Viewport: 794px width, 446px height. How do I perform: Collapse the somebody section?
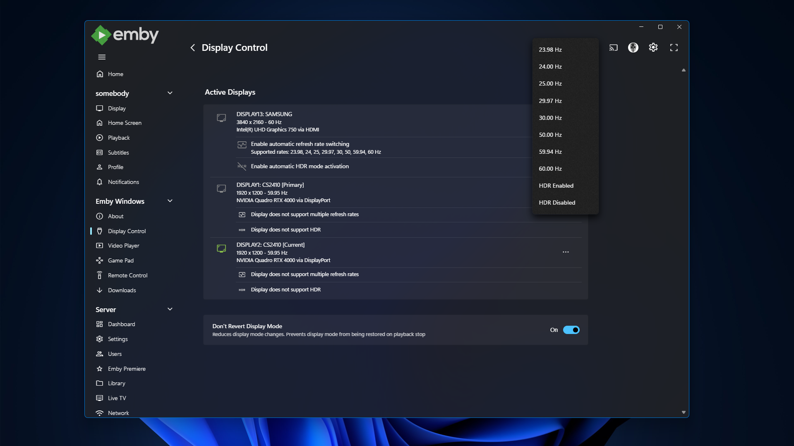170,93
